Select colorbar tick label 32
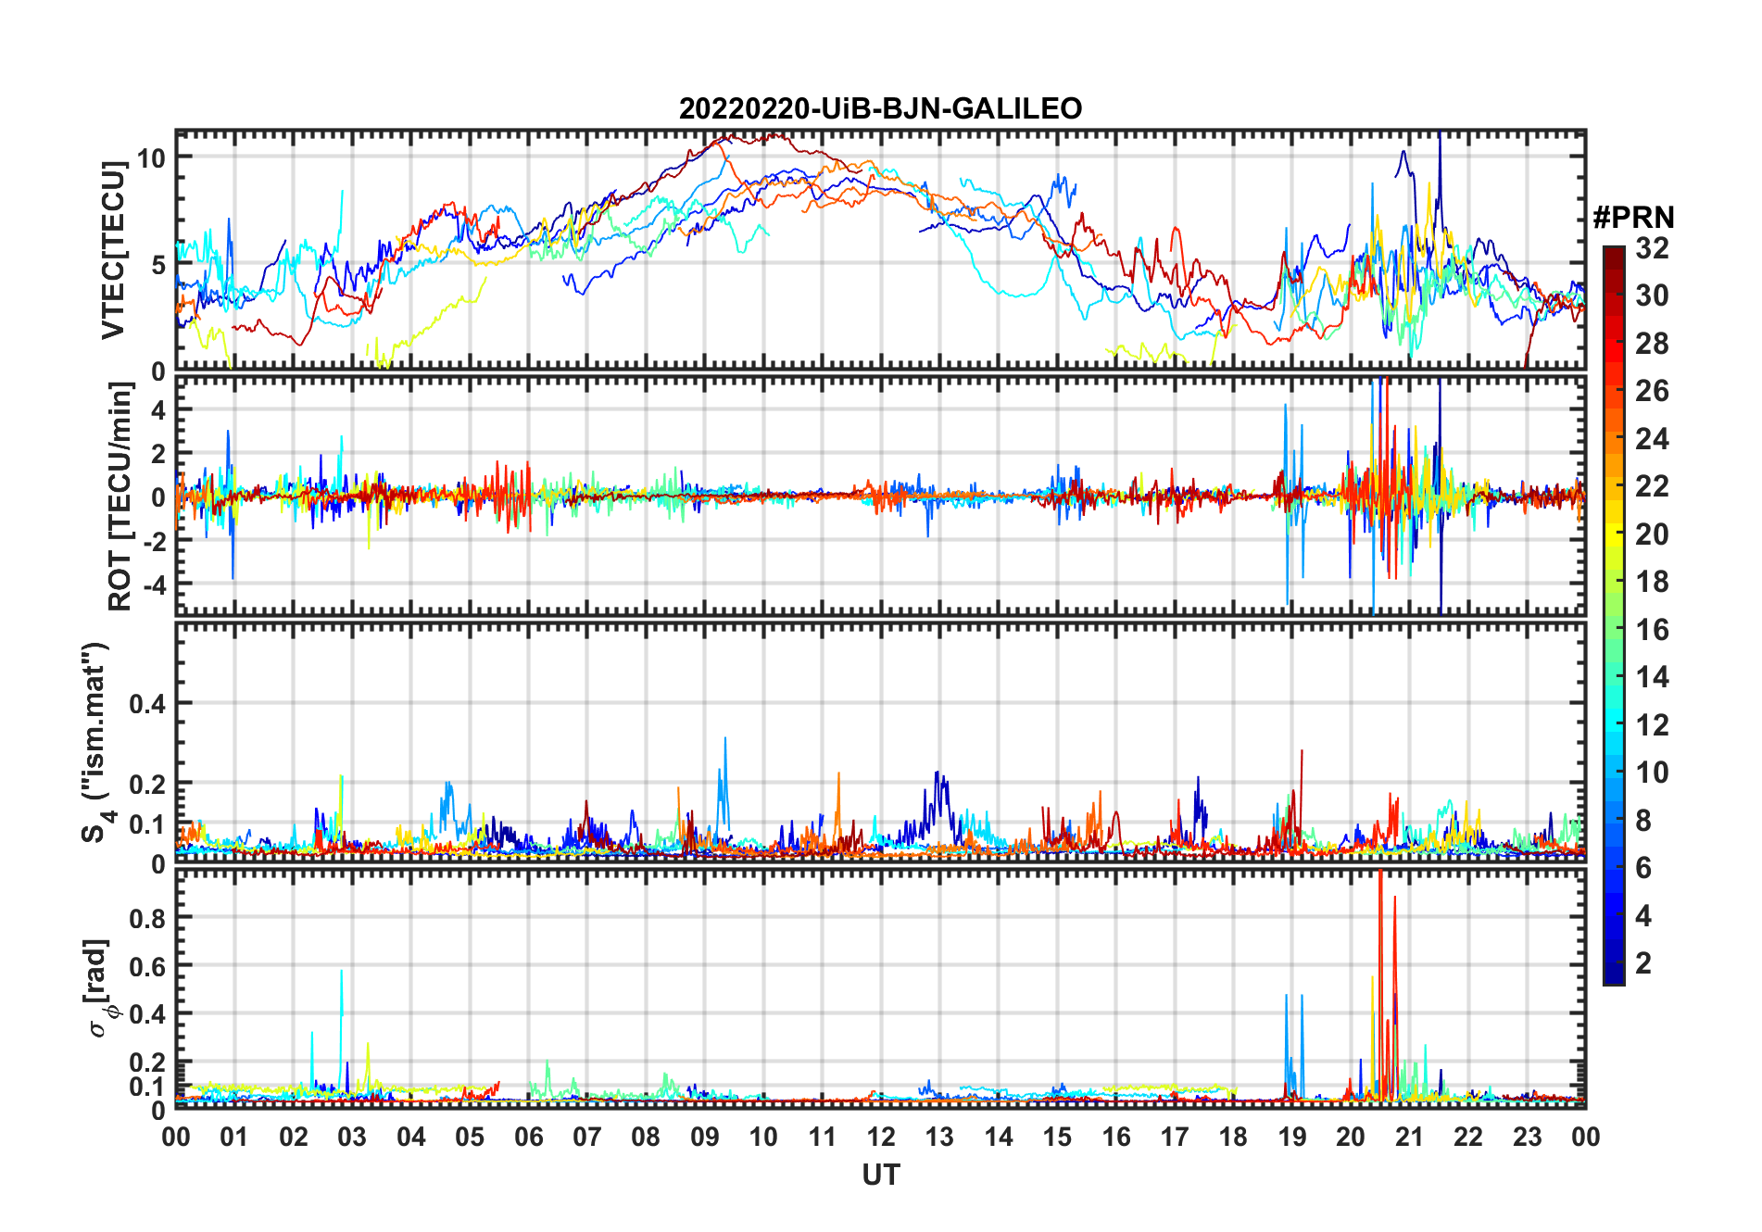This screenshot has height=1232, width=1762. click(x=1652, y=248)
